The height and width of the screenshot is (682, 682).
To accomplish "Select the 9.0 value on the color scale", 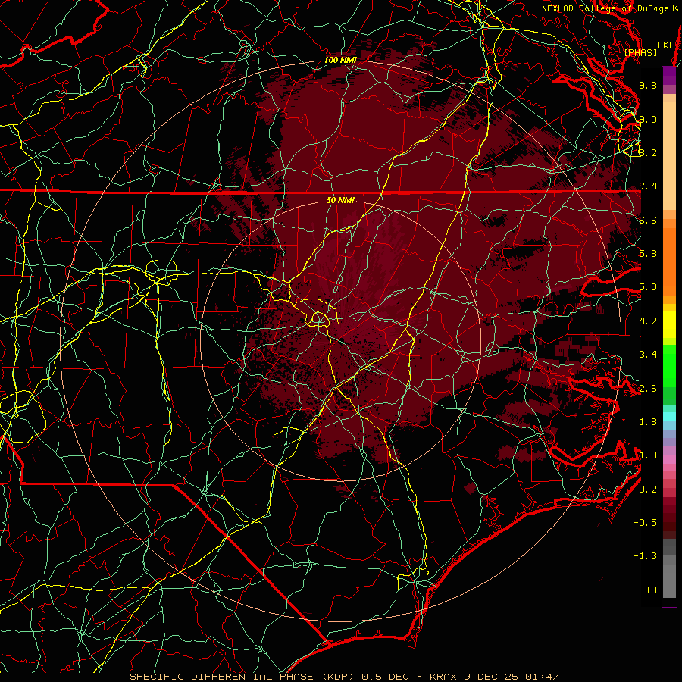I will (648, 119).
